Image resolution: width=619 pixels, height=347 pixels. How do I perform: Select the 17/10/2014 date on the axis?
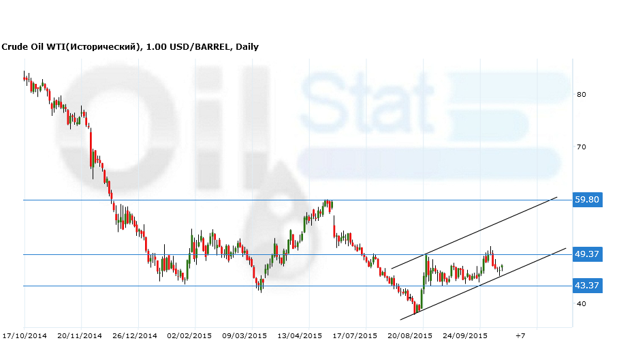[x=25, y=336]
